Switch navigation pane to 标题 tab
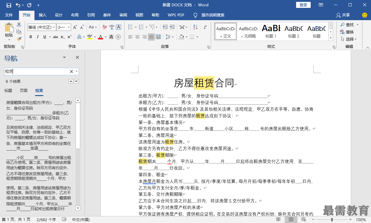Image resolution: width=371 pixels, height=223 pixels. (x=8, y=90)
